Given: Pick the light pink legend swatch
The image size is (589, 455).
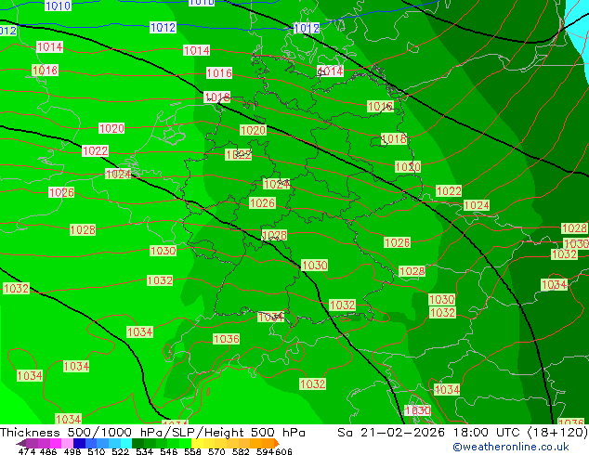Looking at the screenshot, I should [67, 443].
